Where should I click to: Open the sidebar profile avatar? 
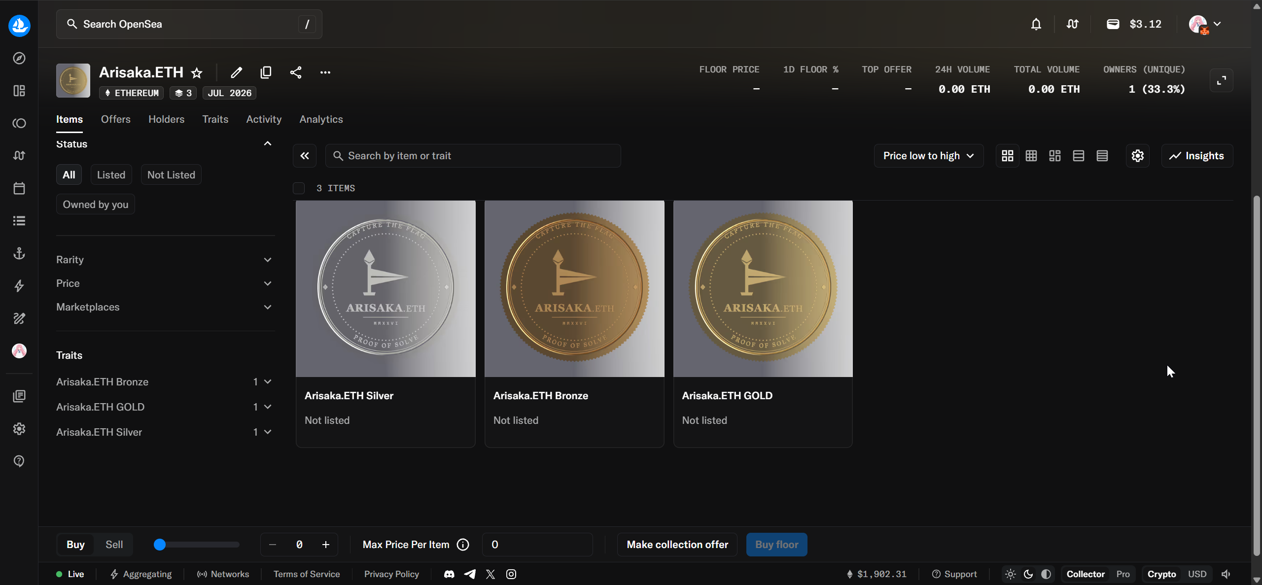(19, 351)
